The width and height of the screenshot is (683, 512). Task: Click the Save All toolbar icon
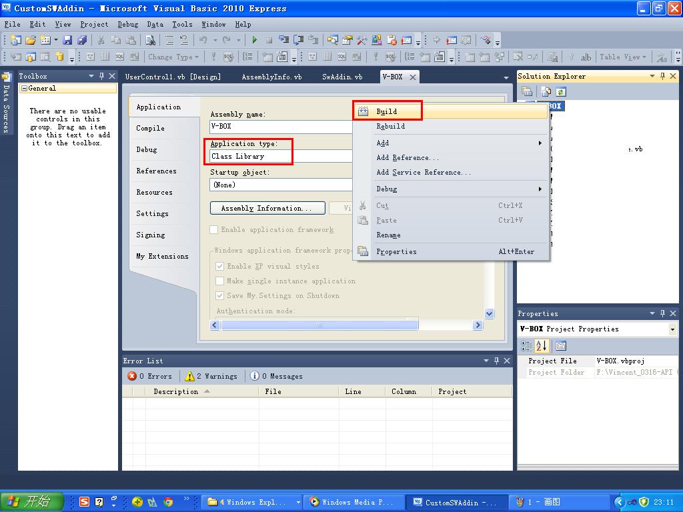[x=82, y=41]
